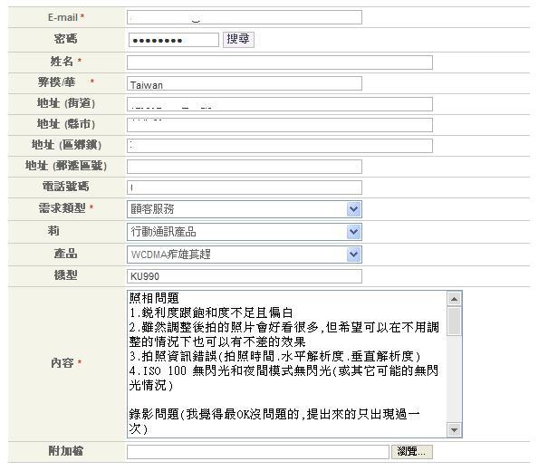Click the password field with dots
The width and height of the screenshot is (548, 471).
point(173,40)
